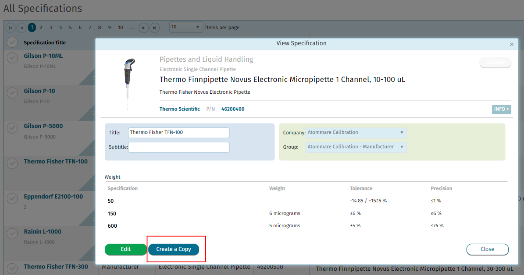524x275 pixels.
Task: Click the Title input field
Action: [x=179, y=133]
